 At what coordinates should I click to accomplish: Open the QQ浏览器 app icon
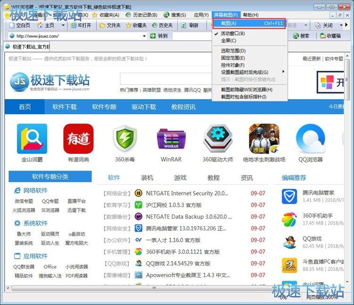(x=311, y=139)
